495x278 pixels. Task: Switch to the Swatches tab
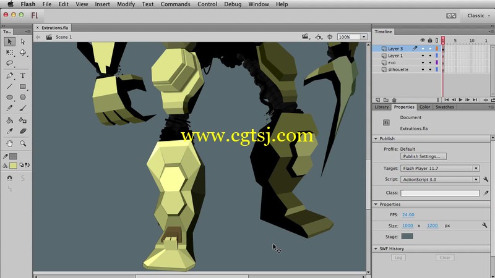pos(444,107)
